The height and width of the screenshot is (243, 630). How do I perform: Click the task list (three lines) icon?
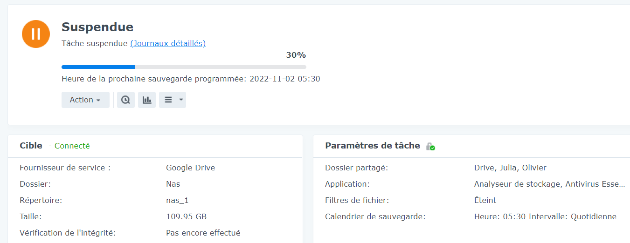click(168, 100)
